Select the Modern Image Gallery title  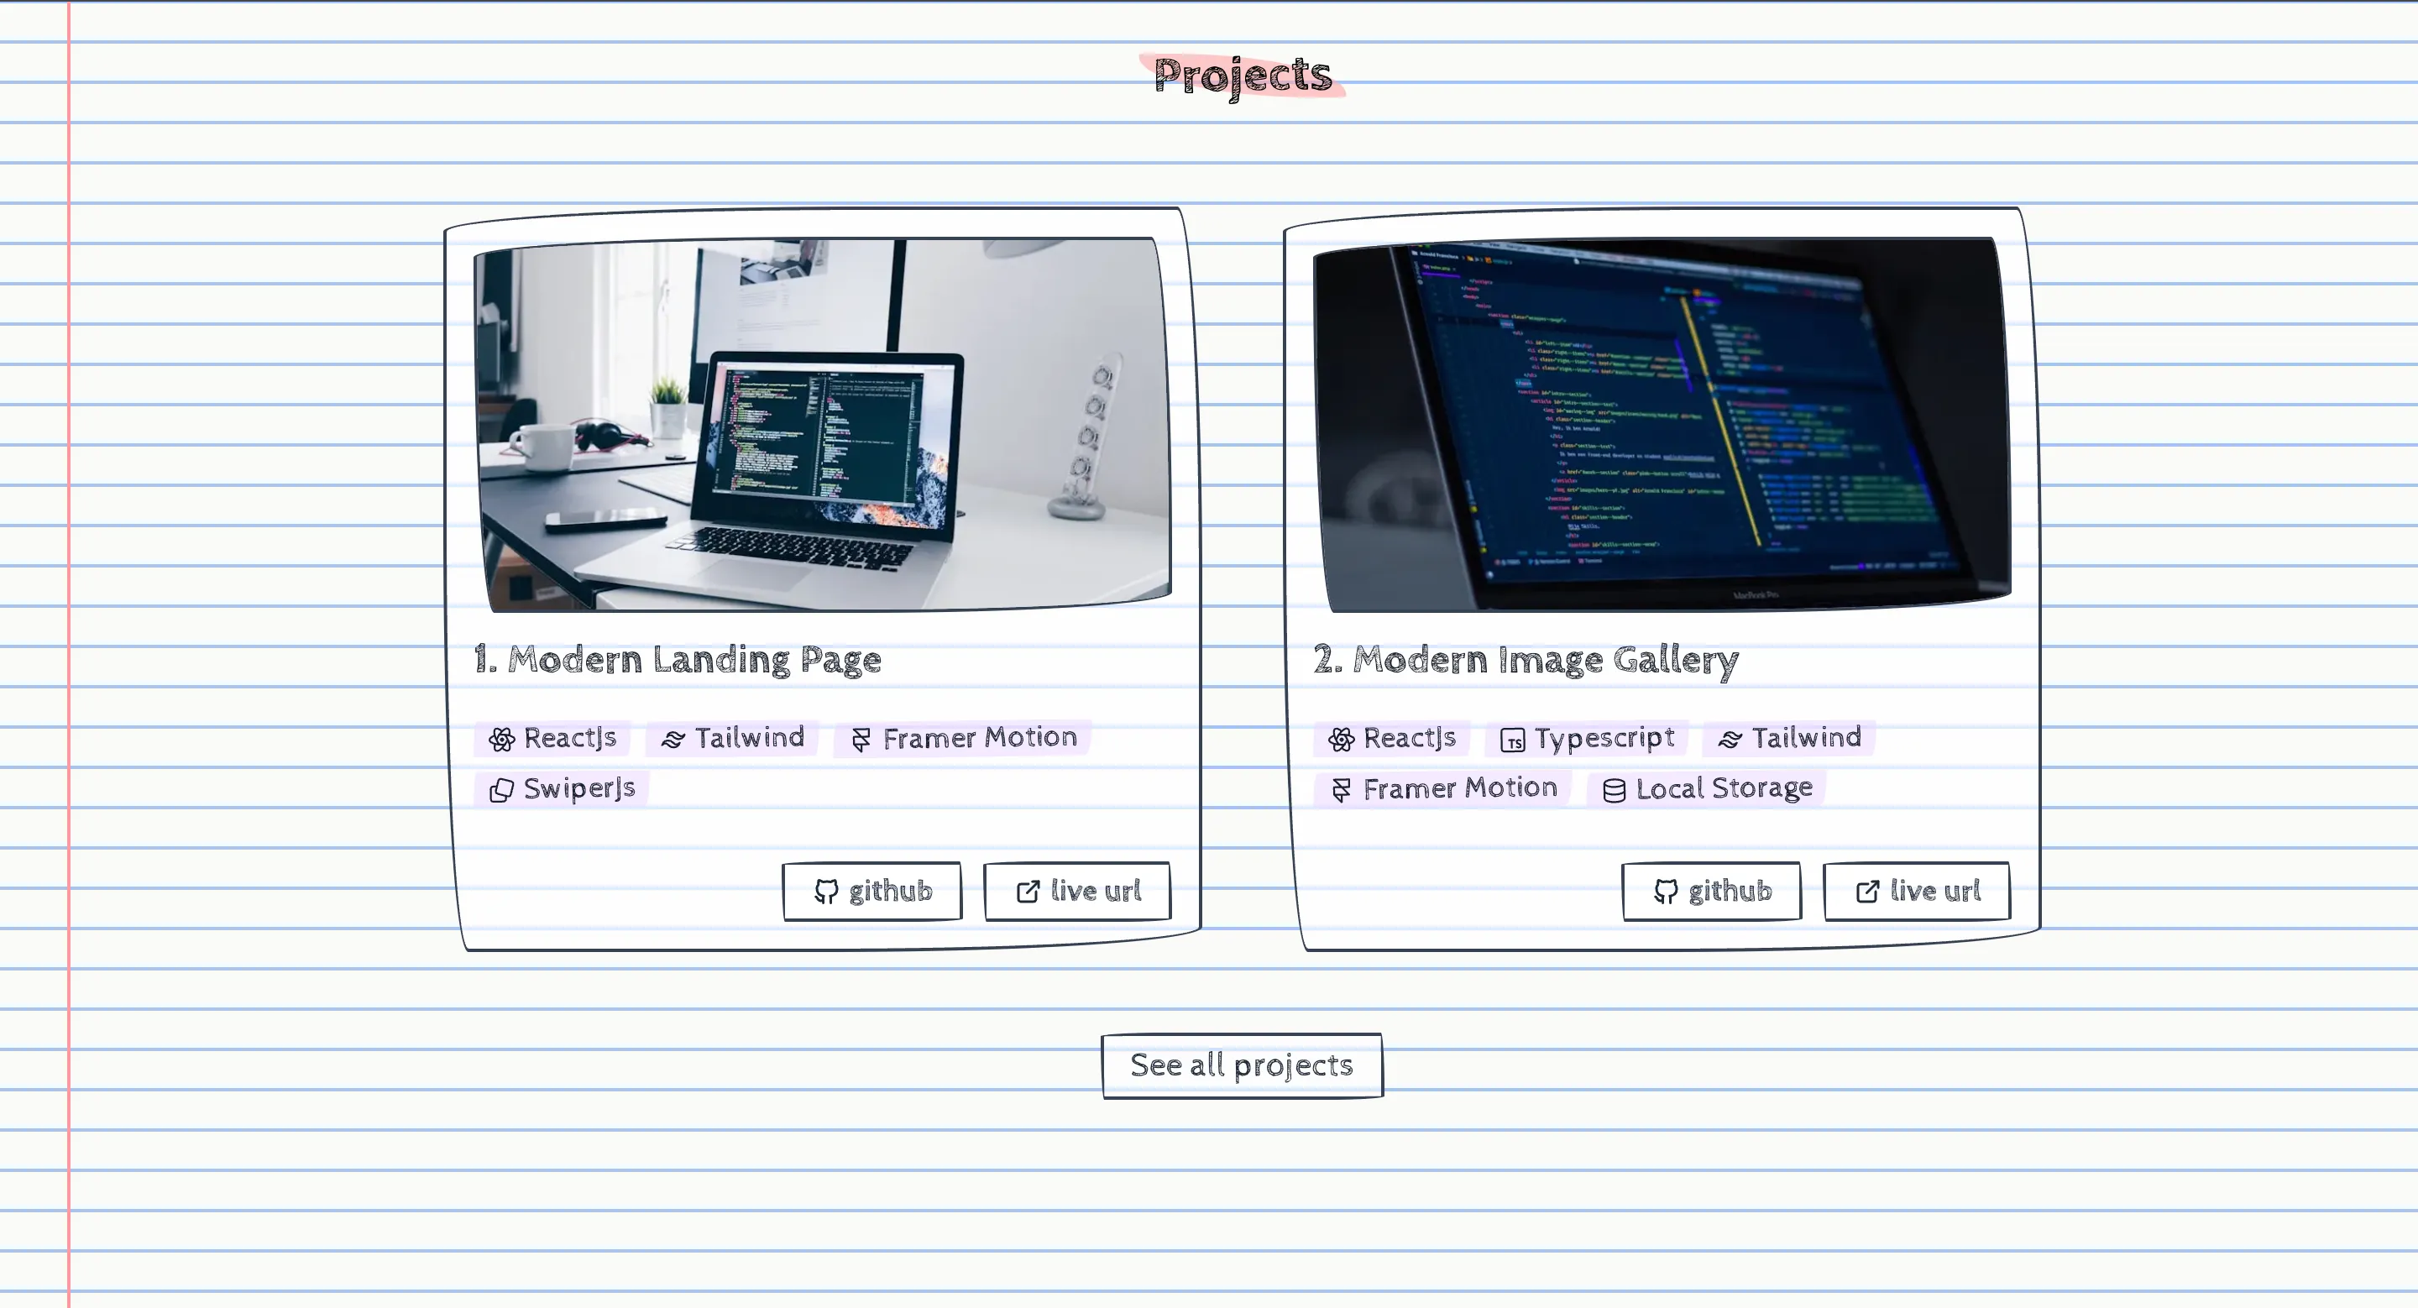point(1526,660)
